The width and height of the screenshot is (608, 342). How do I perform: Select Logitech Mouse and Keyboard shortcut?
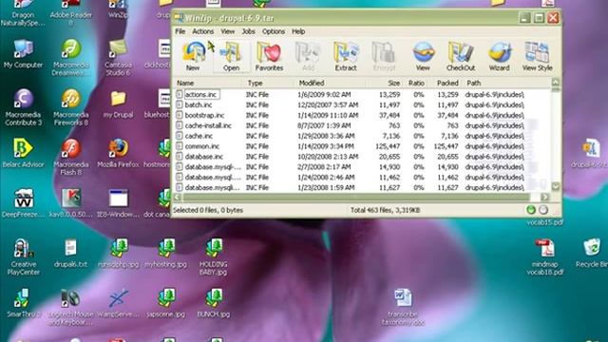pos(71,307)
